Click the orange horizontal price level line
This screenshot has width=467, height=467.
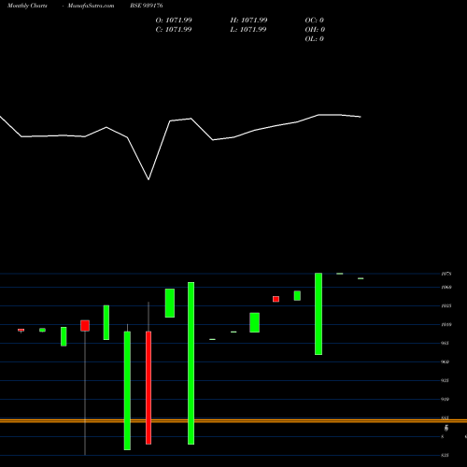pos(233,421)
